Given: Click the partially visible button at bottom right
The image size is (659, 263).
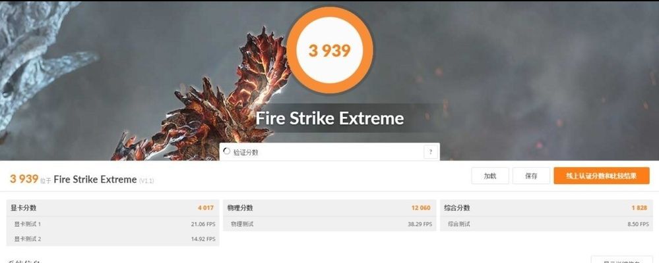Looking at the screenshot, I should pos(621,260).
